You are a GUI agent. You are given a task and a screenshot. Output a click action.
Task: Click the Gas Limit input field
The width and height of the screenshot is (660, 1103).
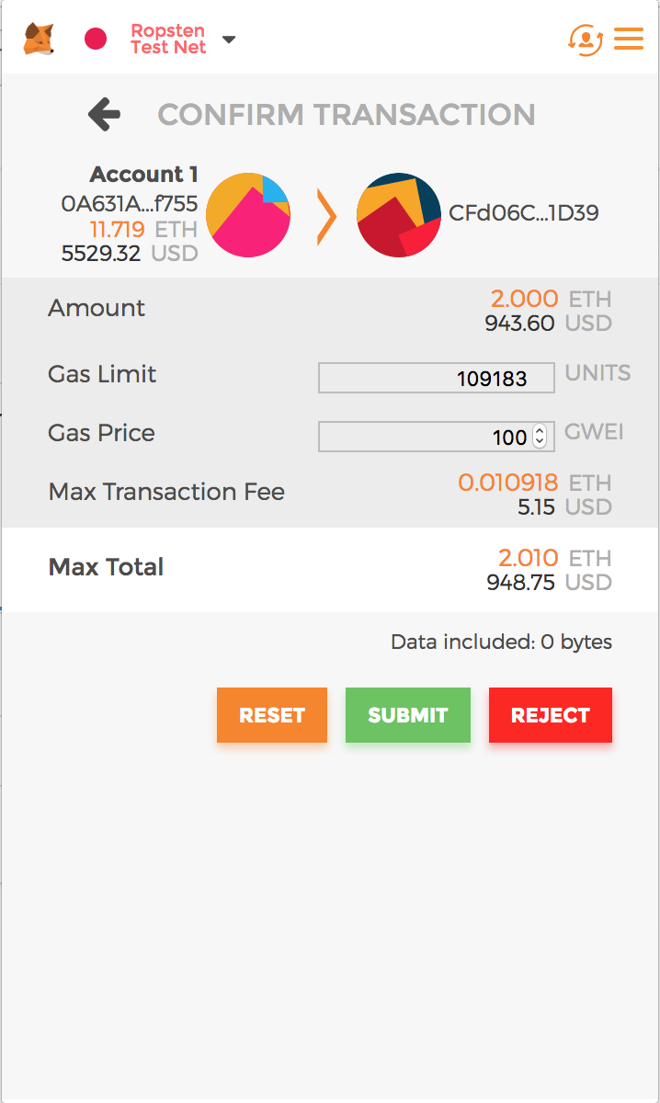(x=436, y=378)
